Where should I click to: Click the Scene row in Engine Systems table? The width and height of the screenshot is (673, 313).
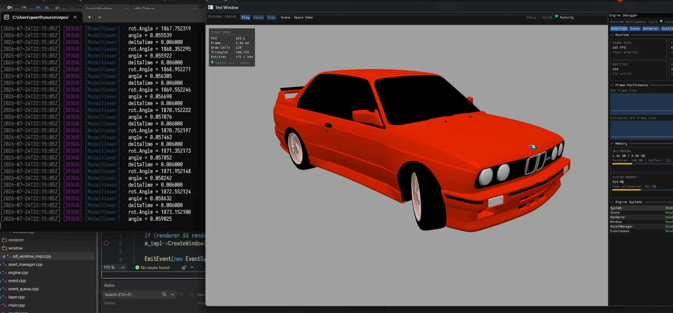[641, 213]
